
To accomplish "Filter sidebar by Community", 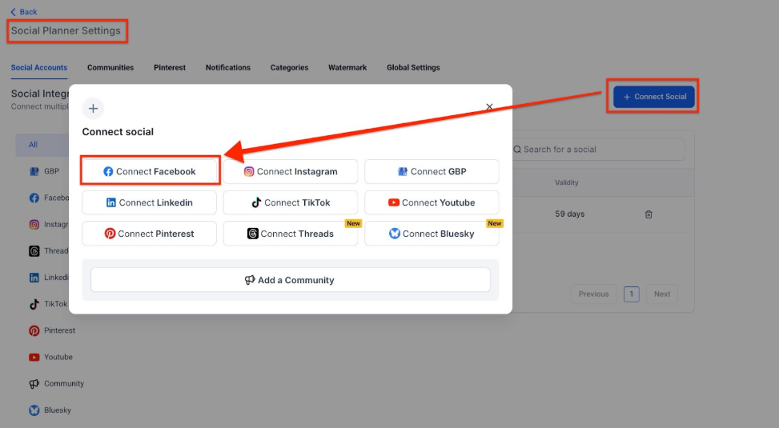I will [x=56, y=384].
